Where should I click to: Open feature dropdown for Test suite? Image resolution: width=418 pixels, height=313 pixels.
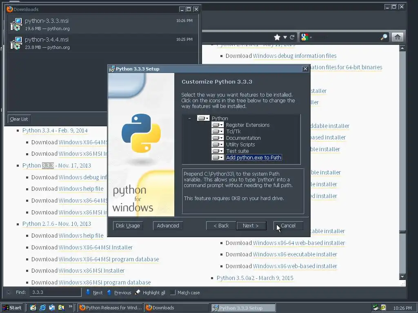(x=218, y=151)
